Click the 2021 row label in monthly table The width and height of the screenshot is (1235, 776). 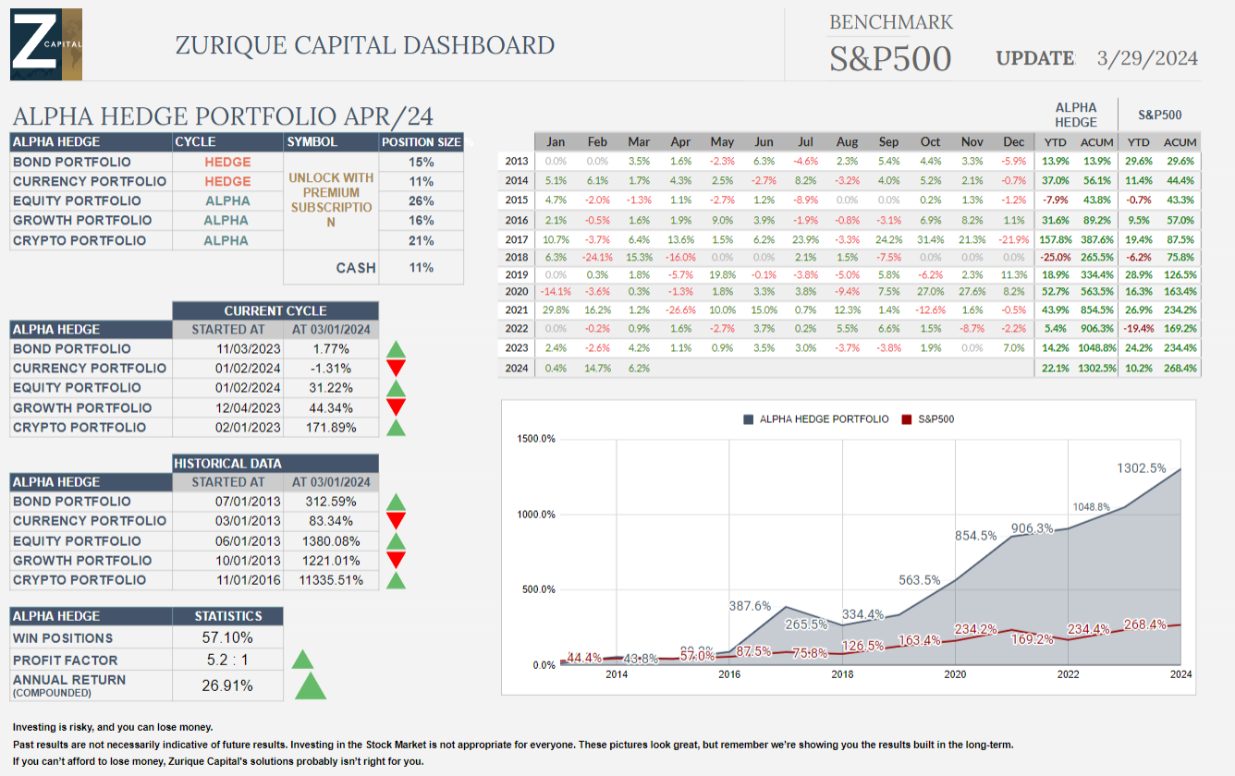tap(517, 309)
